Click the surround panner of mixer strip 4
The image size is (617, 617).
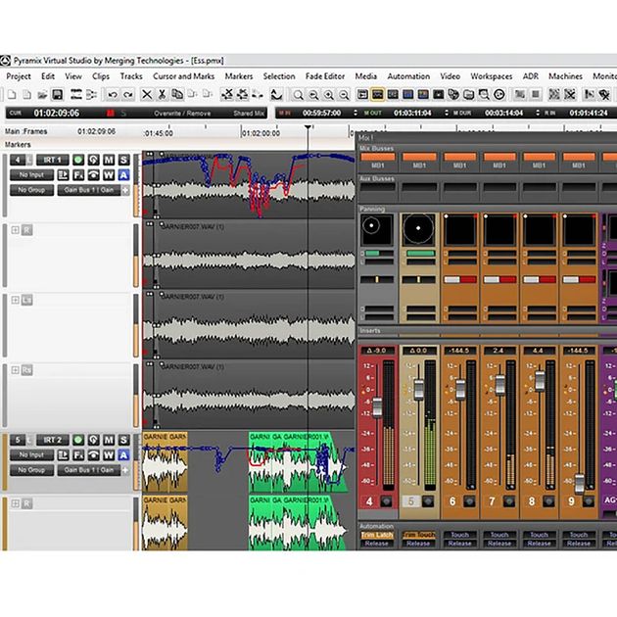377,230
